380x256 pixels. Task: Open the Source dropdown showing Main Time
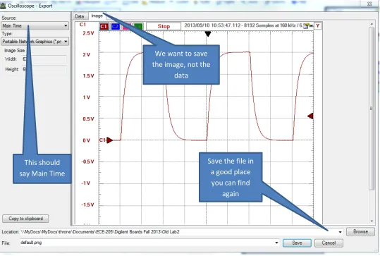point(35,25)
